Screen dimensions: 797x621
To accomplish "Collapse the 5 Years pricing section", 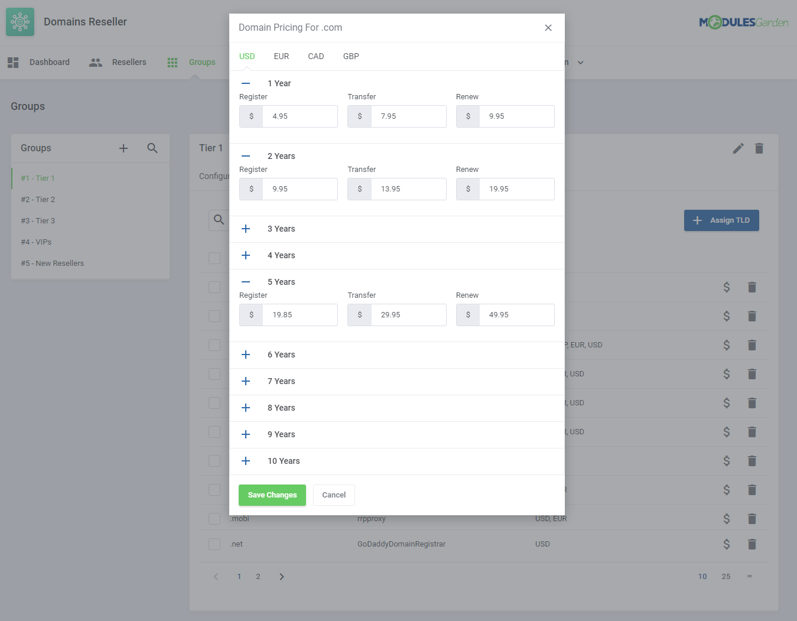I will 246,282.
